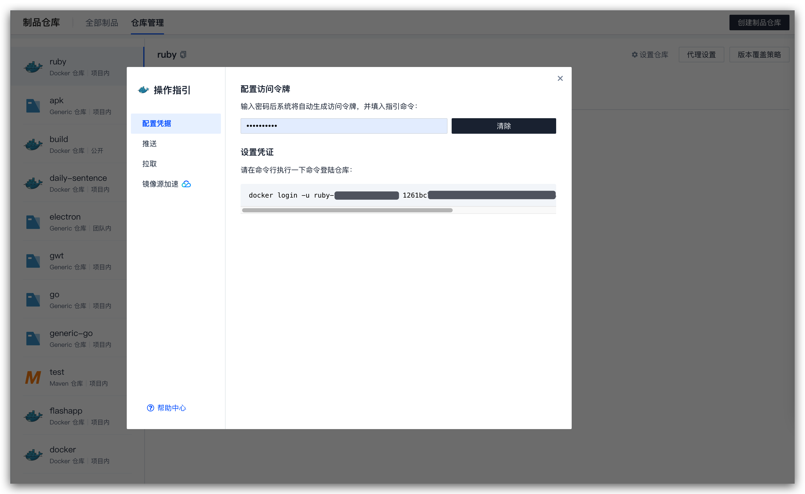Click the 创建制品仓库 button
This screenshot has width=805, height=494.
(759, 23)
